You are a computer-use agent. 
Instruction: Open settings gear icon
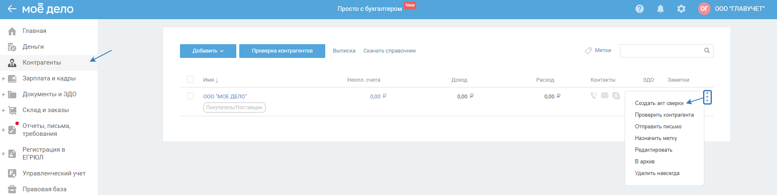tap(681, 9)
